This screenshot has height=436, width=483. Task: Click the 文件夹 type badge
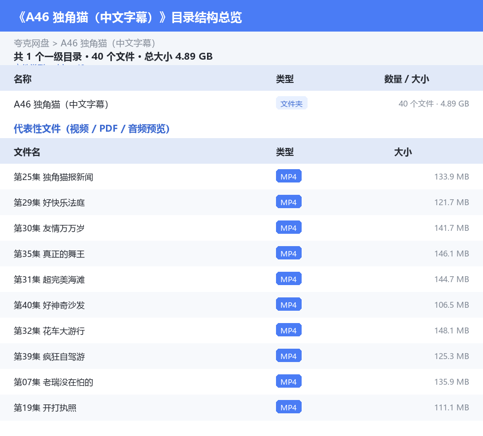pos(291,104)
